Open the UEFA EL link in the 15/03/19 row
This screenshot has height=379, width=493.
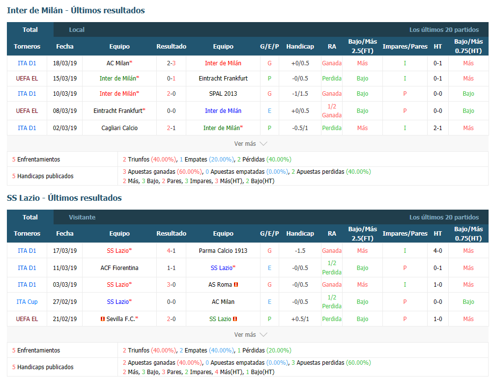click(27, 78)
